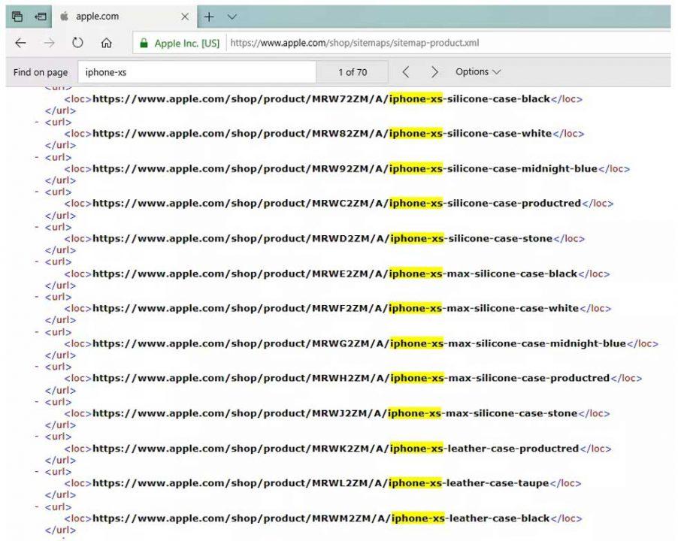Close the apple.com tab
The width and height of the screenshot is (678, 541).
[x=185, y=17]
